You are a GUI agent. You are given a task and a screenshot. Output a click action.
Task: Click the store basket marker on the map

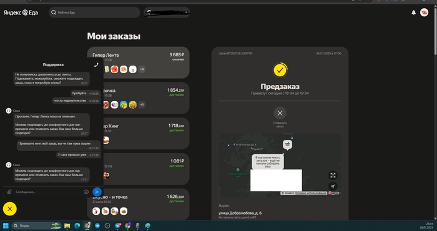coord(287,145)
